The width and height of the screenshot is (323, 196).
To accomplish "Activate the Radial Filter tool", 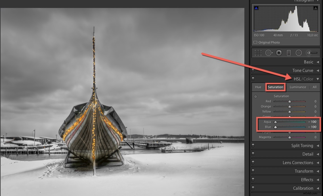I will (299, 53).
